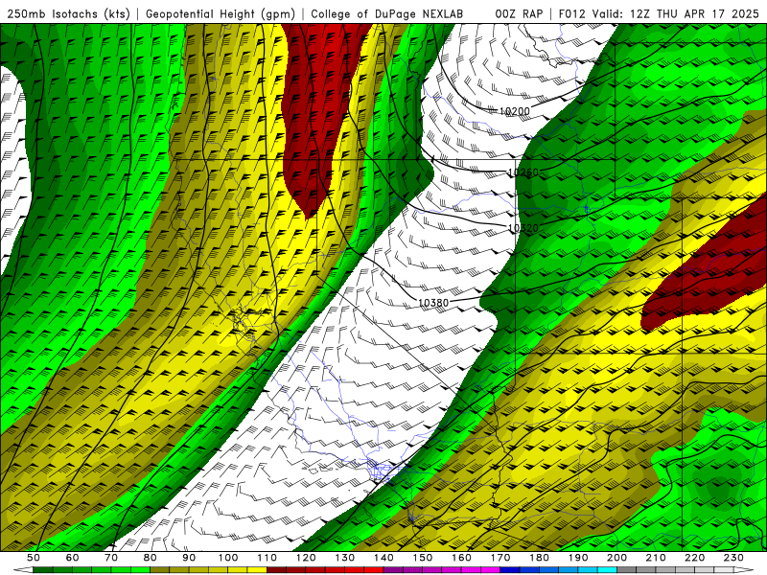Pick the darkest green swatch beneath the 50 label
Viewport: 767px width, 575px height.
[x=43, y=570]
